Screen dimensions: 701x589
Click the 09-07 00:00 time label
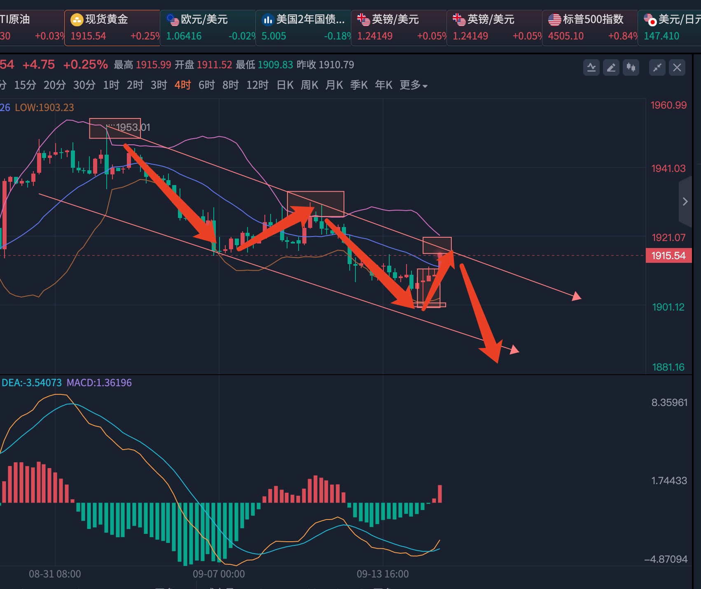pos(219,574)
